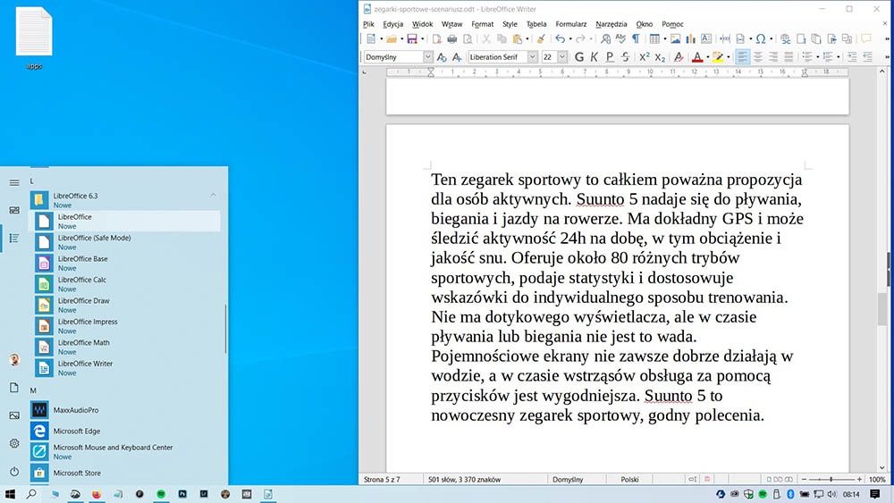Open the Plik menu
894x503 pixels.
click(368, 24)
